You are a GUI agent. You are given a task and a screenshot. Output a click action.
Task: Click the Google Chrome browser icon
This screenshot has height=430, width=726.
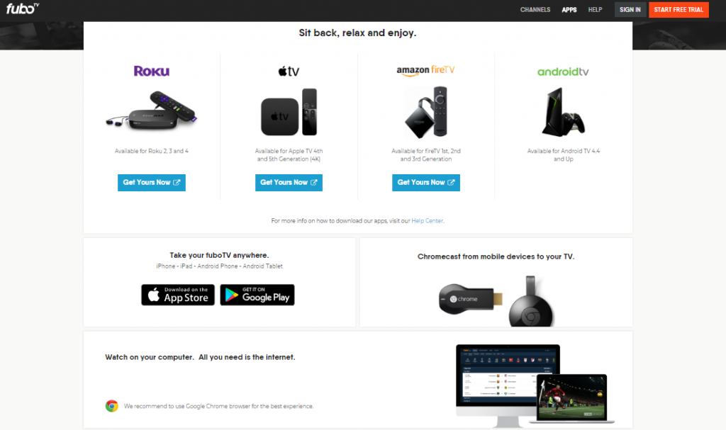pos(111,406)
